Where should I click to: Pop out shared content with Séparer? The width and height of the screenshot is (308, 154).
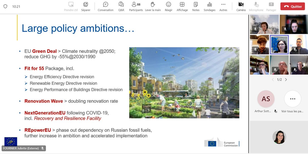pos(86,7)
